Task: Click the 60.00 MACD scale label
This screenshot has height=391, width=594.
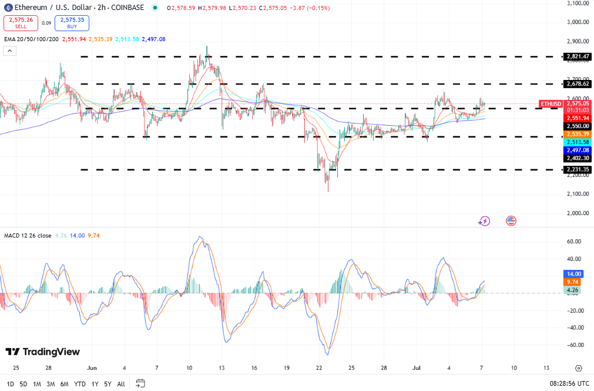Action: (574, 242)
